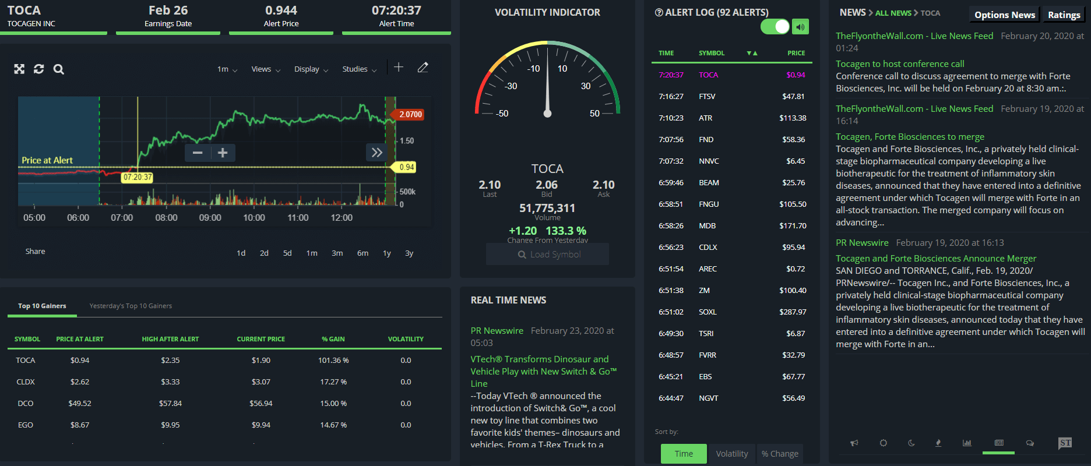Open the 1m interval dropdown
This screenshot has width=1091, height=466.
click(x=227, y=69)
